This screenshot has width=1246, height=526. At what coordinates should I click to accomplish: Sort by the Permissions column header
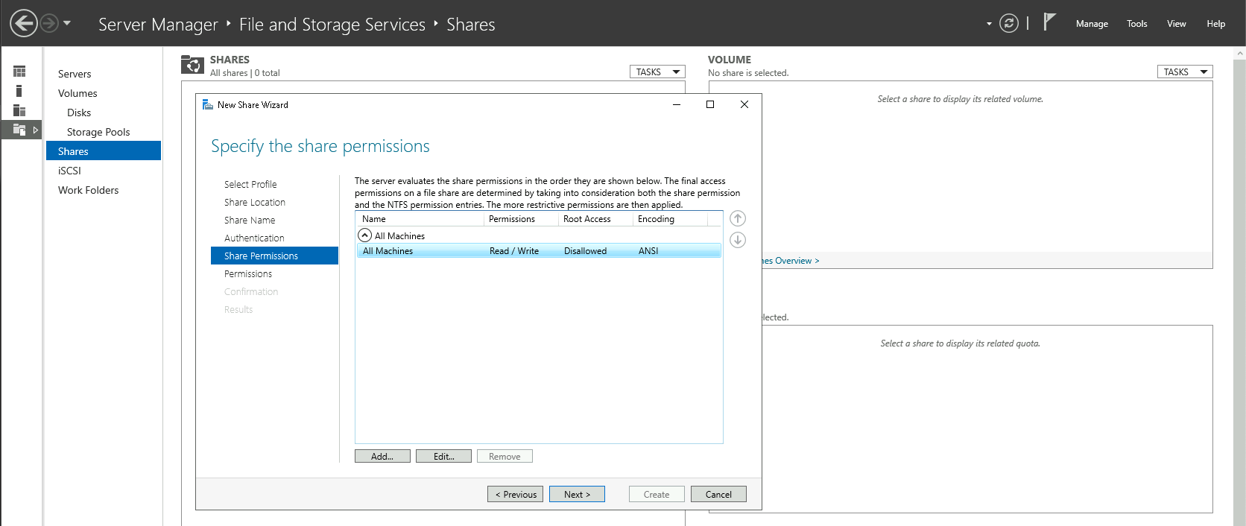point(520,219)
